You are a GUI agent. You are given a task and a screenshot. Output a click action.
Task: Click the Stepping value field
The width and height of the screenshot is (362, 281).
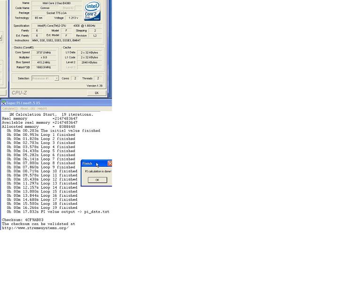95,30
